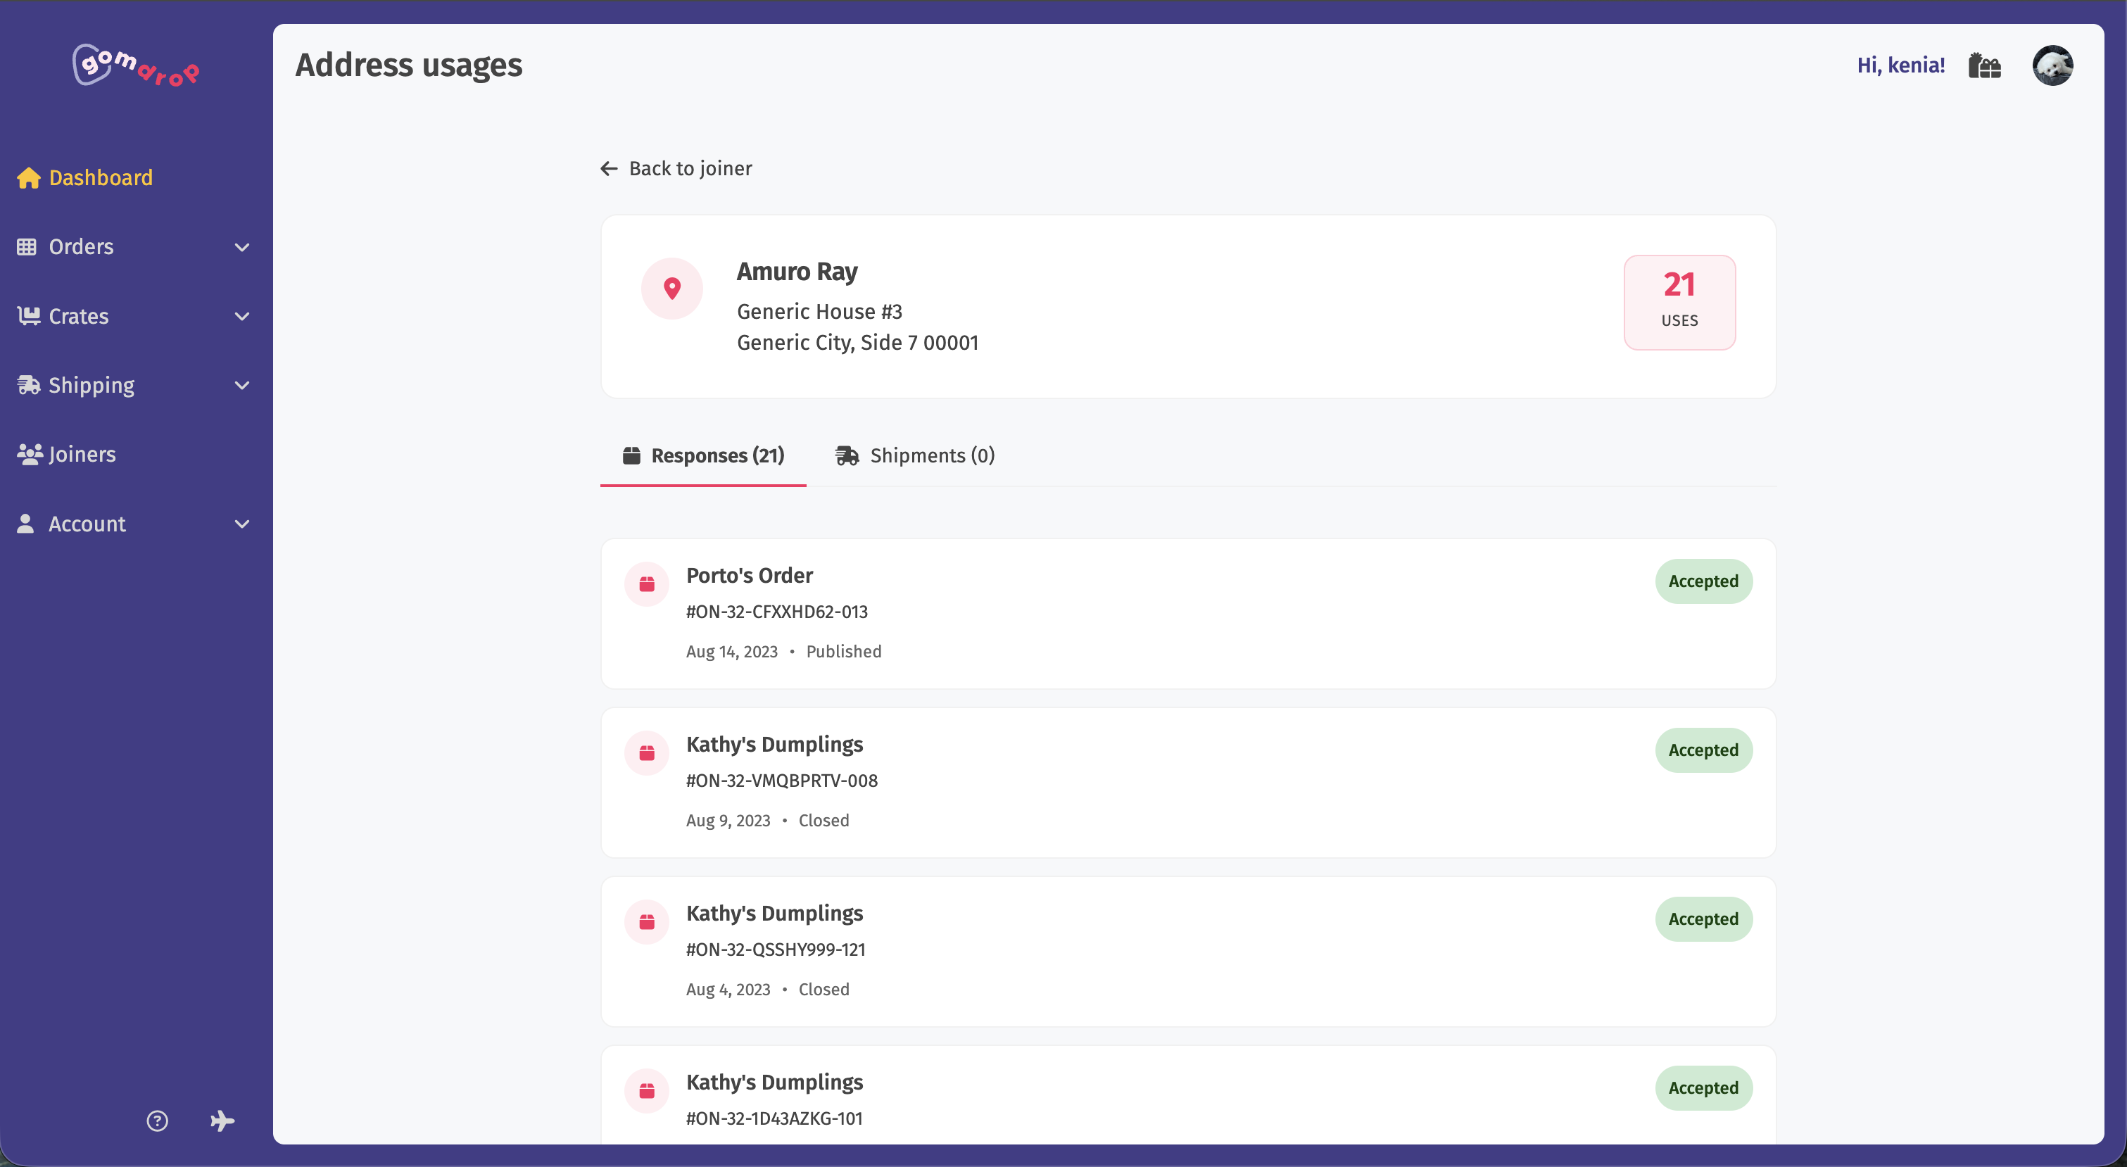Click the box icon for order VMQBPRTV-008
The image size is (2127, 1167).
click(x=647, y=753)
